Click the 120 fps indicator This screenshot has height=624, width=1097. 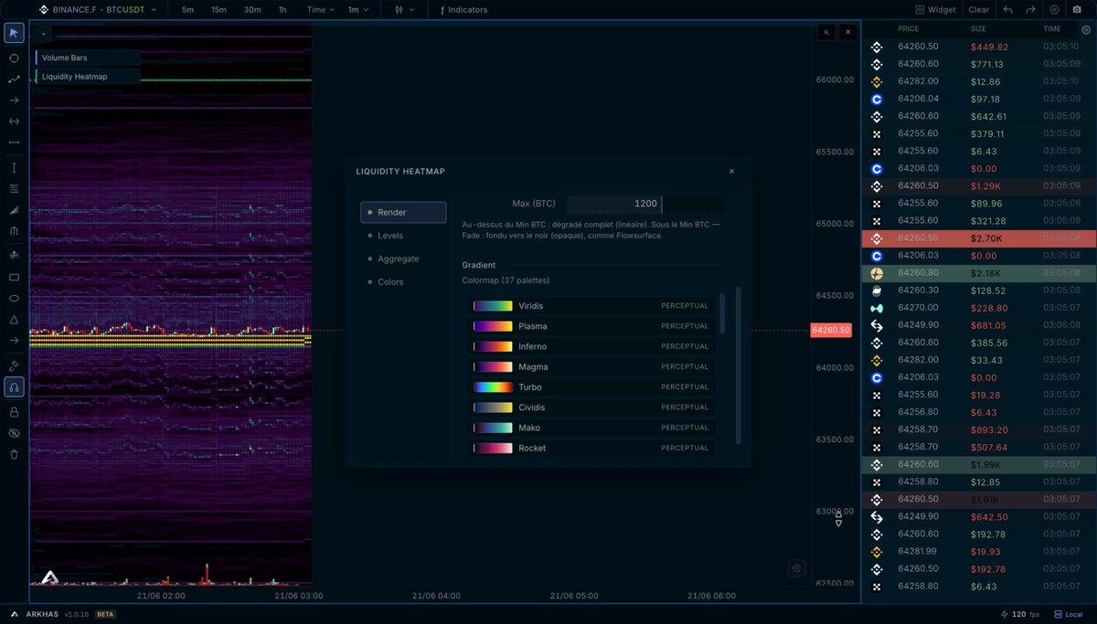point(1021,614)
